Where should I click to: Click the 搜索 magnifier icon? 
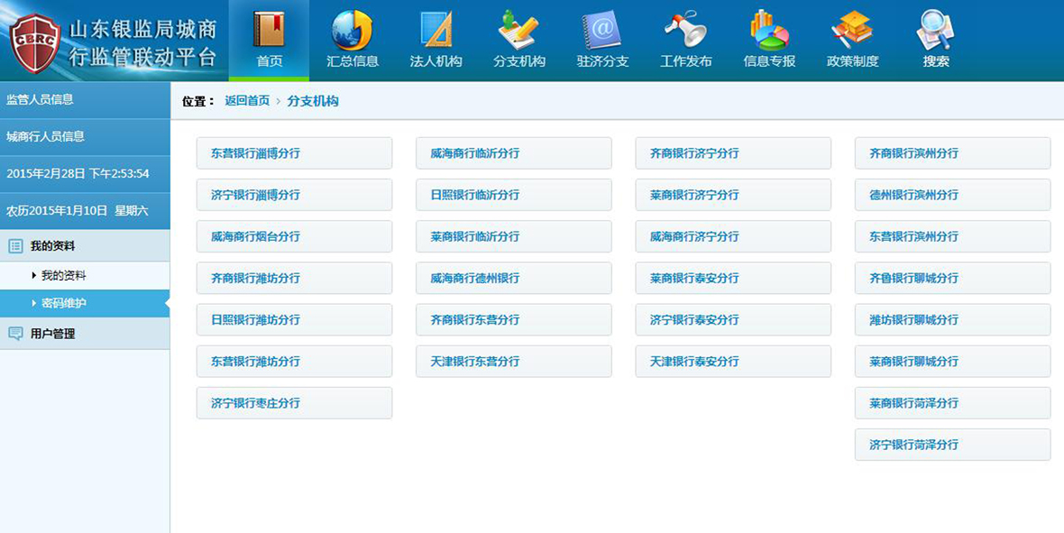point(935,30)
